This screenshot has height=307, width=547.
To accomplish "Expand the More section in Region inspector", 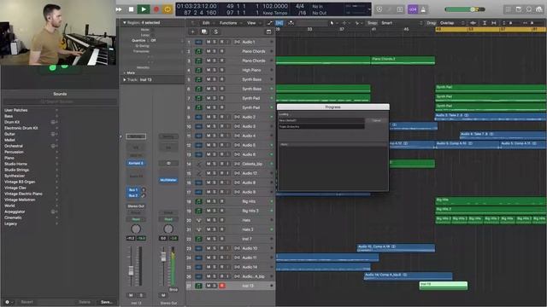I will 131,72.
